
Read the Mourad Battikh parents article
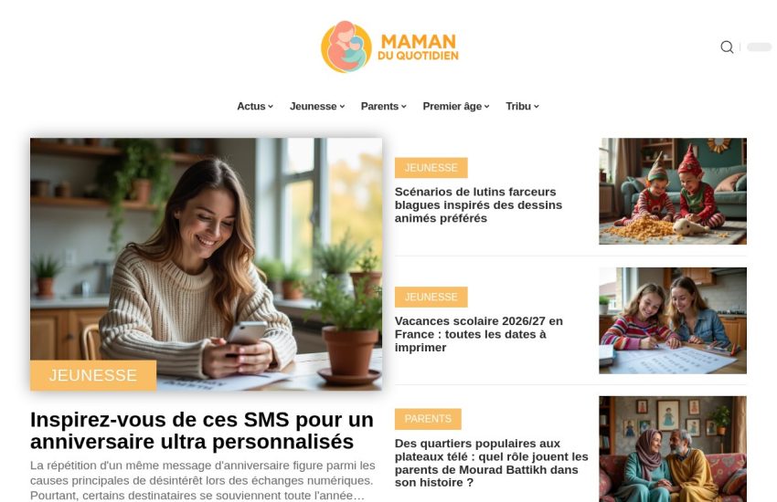click(492, 463)
